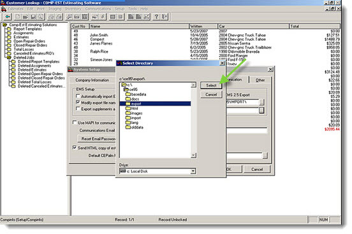
Task: Open the Inventory menu
Action: point(73,9)
